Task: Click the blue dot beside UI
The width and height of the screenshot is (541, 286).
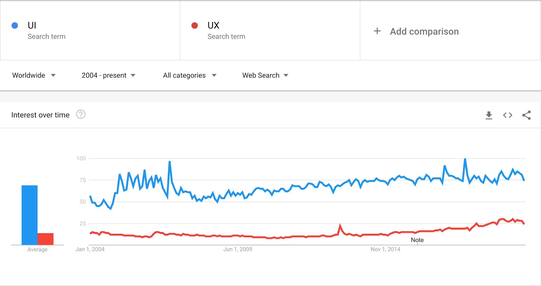Action: 15,26
